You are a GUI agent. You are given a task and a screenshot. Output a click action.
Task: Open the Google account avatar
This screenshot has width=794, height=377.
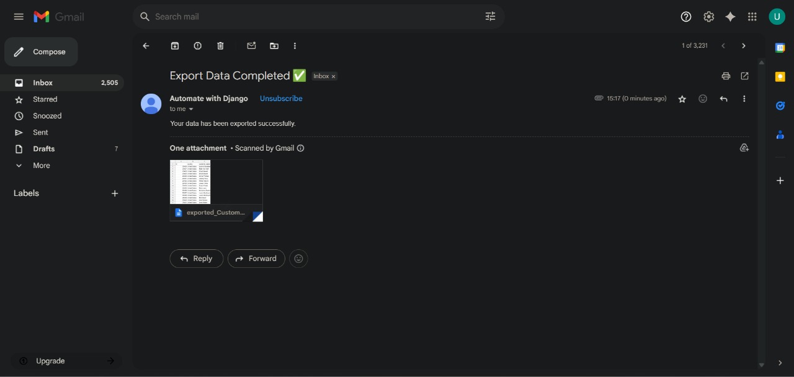(x=777, y=17)
